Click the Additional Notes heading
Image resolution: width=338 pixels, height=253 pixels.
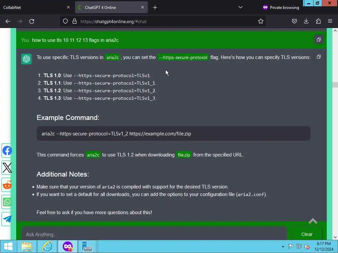[x=63, y=174]
